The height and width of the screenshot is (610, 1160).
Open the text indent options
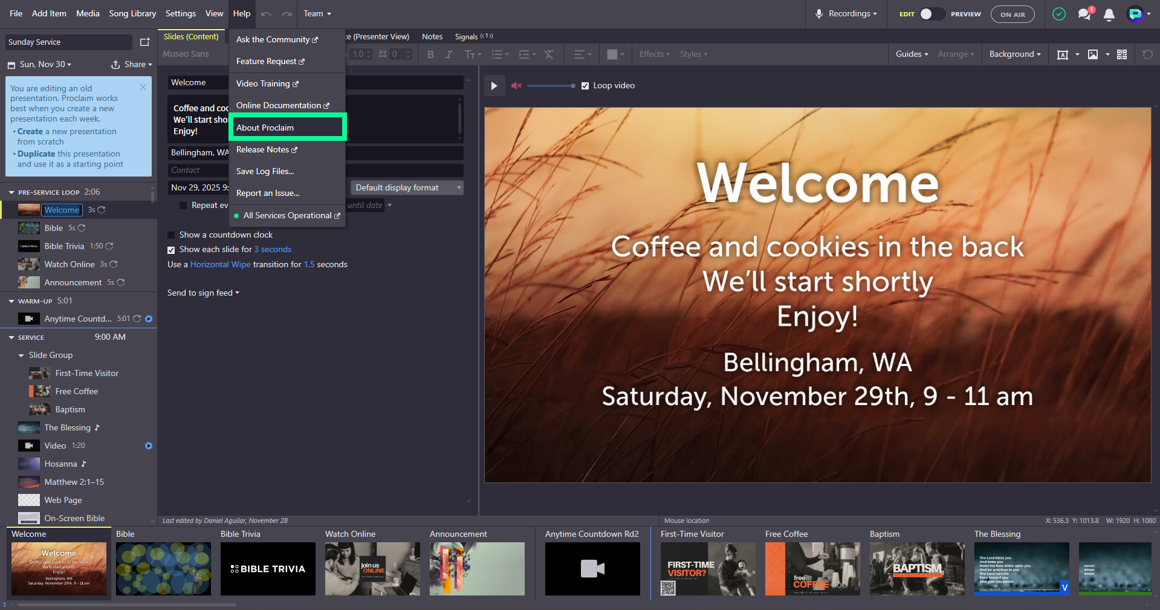point(527,54)
